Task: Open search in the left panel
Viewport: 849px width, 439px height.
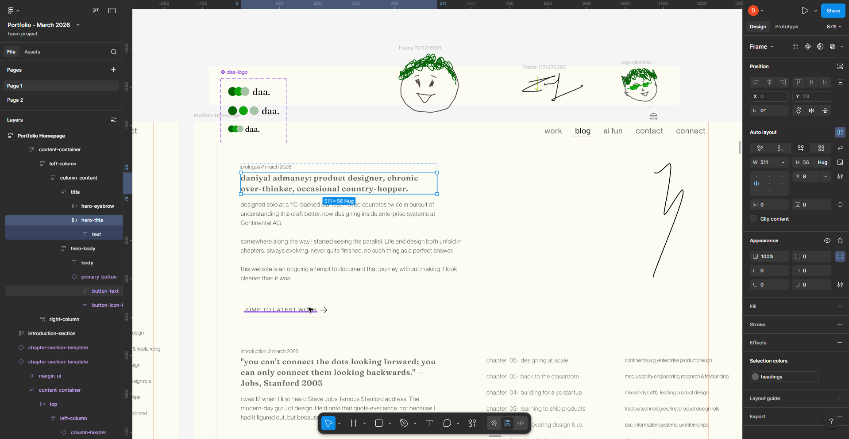Action: (114, 52)
